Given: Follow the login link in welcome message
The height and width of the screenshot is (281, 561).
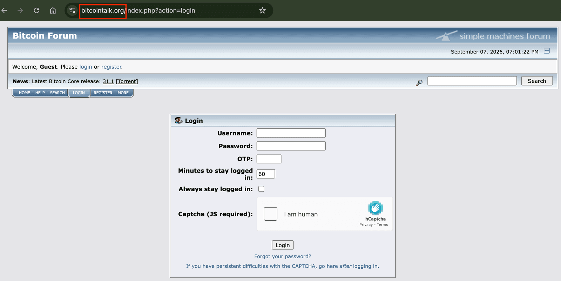Looking at the screenshot, I should click(86, 67).
